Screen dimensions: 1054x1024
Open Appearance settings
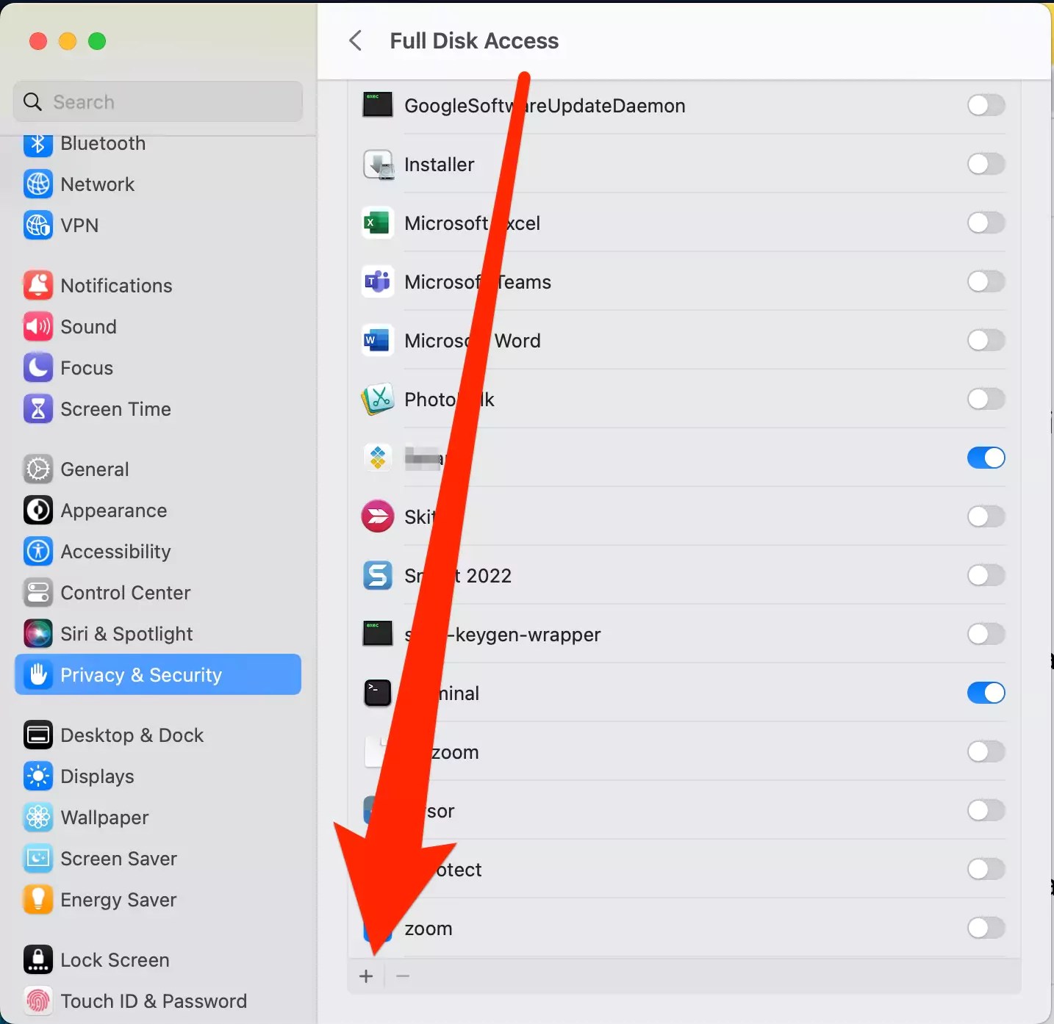click(113, 511)
